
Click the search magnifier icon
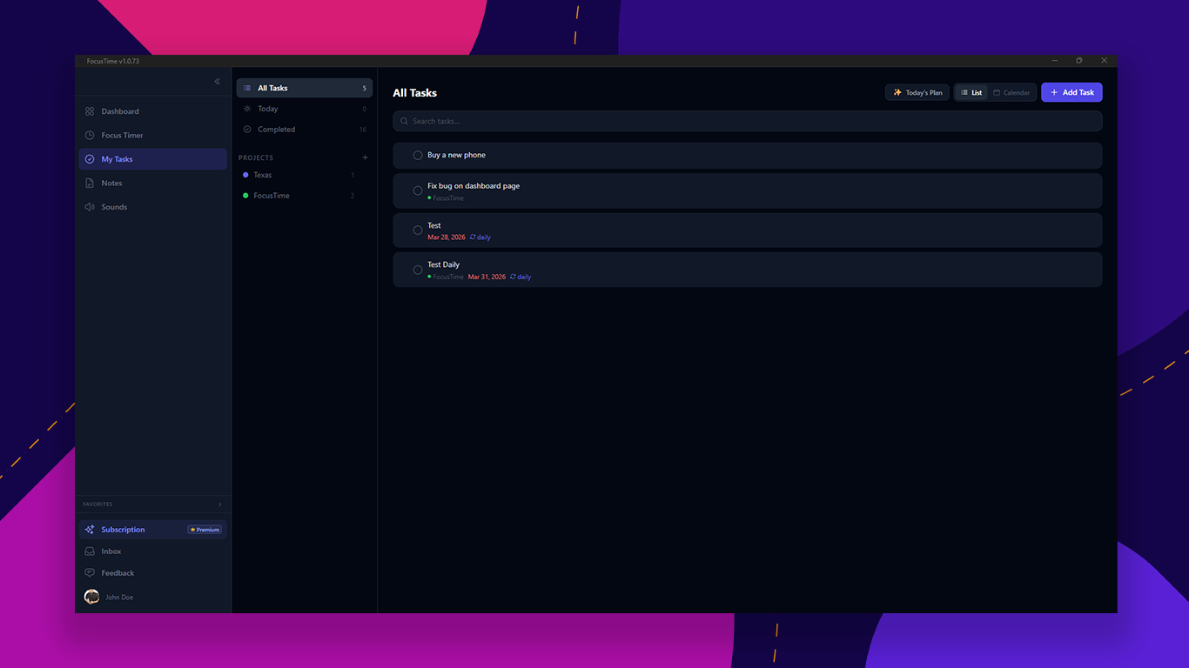pyautogui.click(x=404, y=121)
